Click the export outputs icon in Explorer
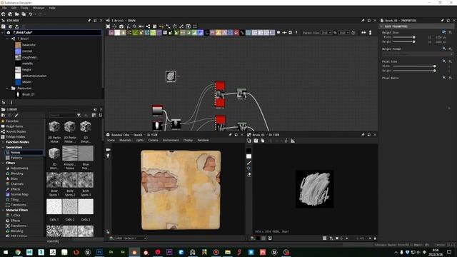 point(17,26)
